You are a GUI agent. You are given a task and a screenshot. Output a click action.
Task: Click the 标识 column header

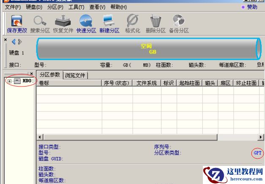pos(169,83)
